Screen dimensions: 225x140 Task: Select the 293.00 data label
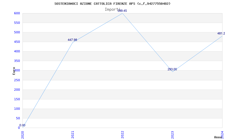pyautogui.click(x=172, y=69)
